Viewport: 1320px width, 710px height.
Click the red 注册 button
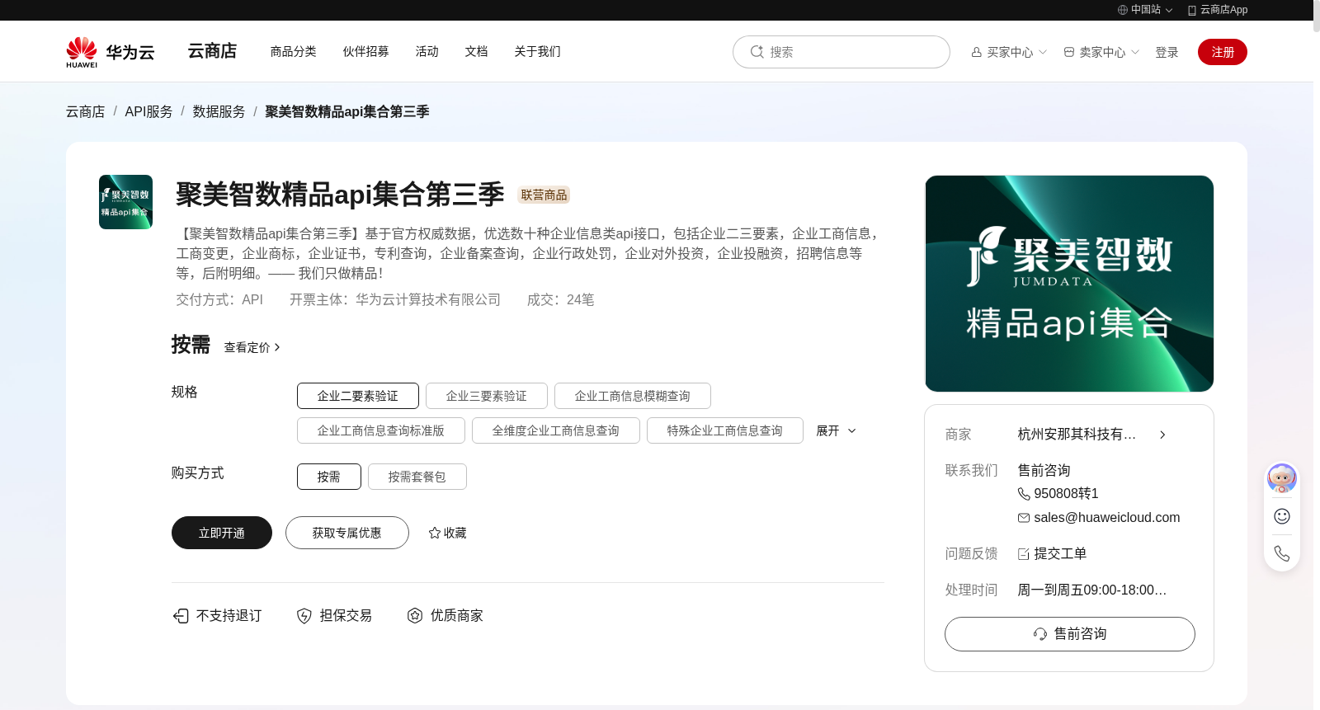[1223, 52]
